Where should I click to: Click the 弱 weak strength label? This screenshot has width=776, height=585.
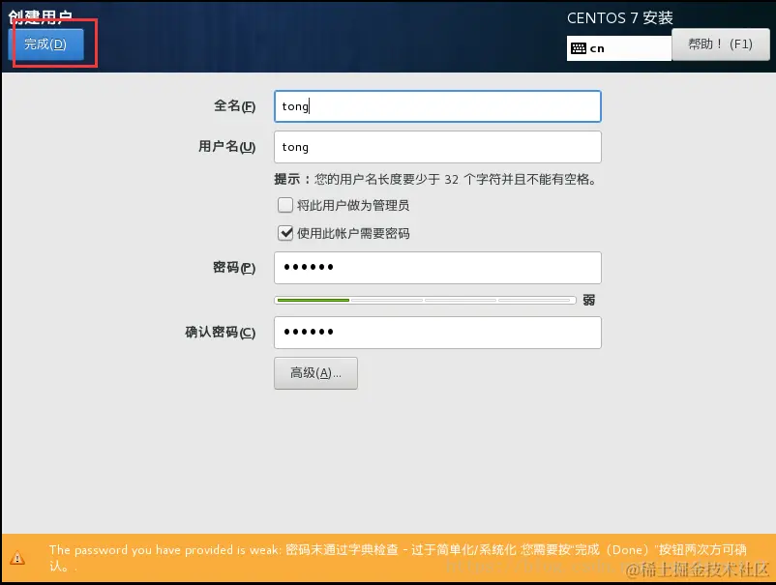(588, 301)
